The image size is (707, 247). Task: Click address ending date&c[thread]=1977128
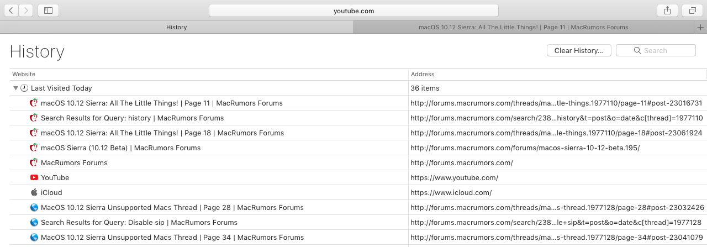tap(556, 222)
